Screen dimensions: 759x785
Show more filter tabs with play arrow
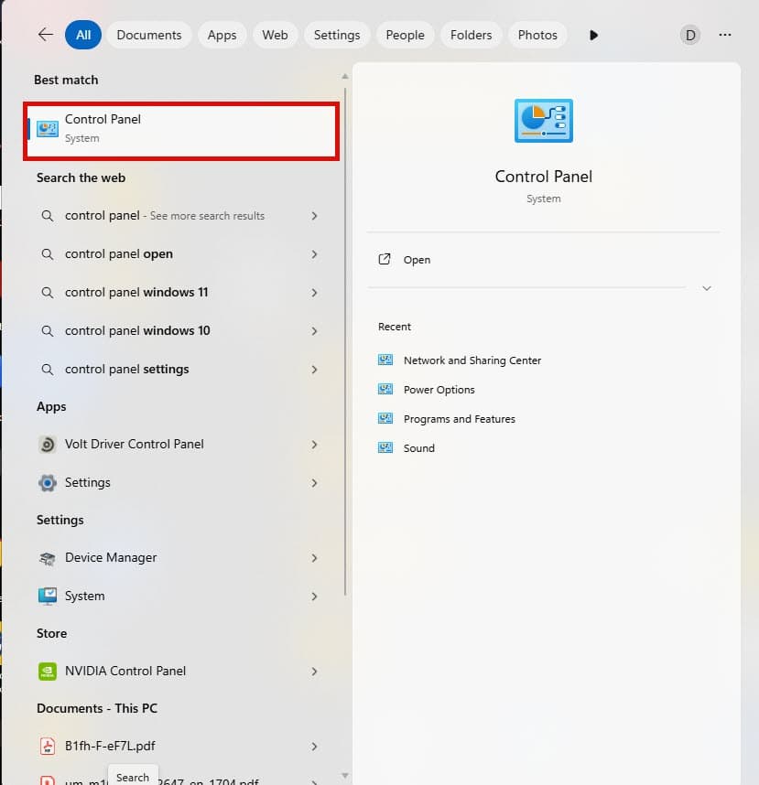pyautogui.click(x=593, y=35)
